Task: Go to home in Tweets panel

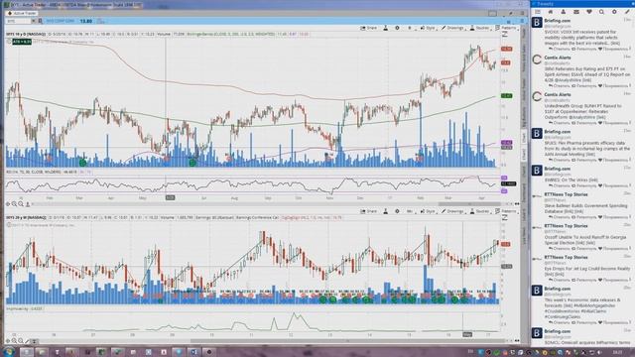Action: pos(551,12)
